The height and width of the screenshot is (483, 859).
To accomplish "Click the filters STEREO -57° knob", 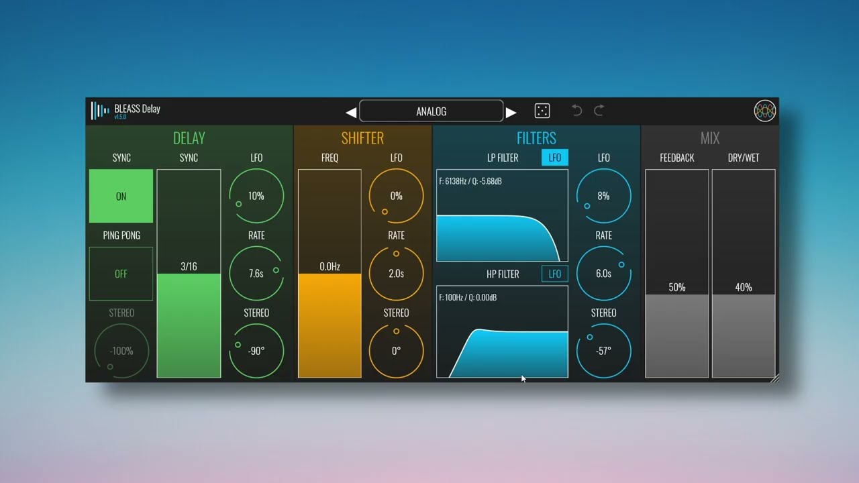I will (604, 351).
